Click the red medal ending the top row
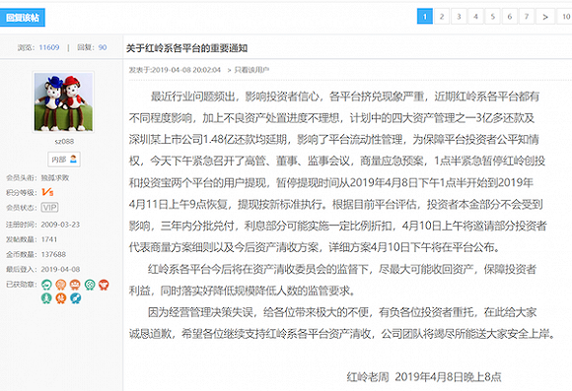 point(104,285)
